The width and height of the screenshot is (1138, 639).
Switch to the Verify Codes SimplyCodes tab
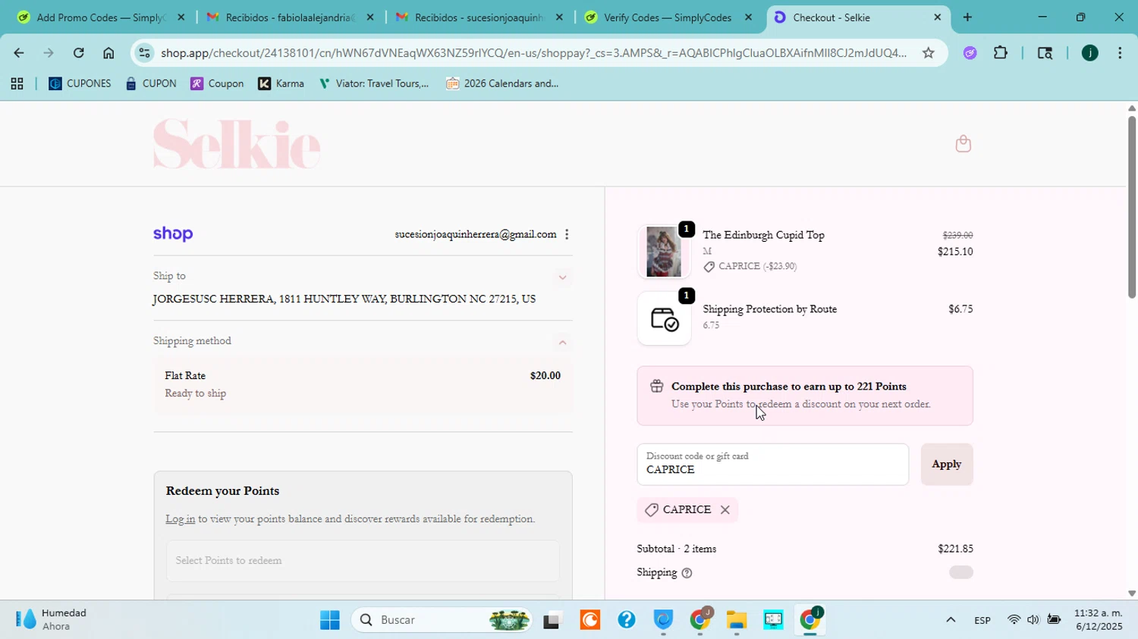point(668,17)
